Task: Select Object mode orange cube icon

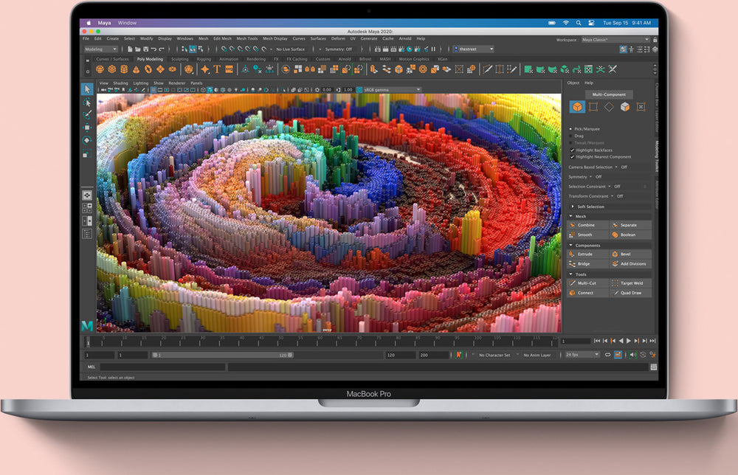Action: click(x=576, y=107)
